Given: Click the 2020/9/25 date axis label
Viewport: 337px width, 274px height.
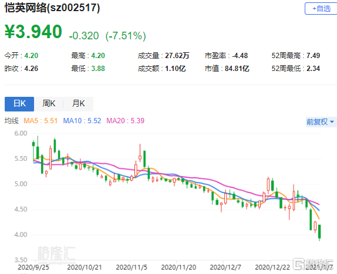Looking at the screenshot, I should point(33,268).
